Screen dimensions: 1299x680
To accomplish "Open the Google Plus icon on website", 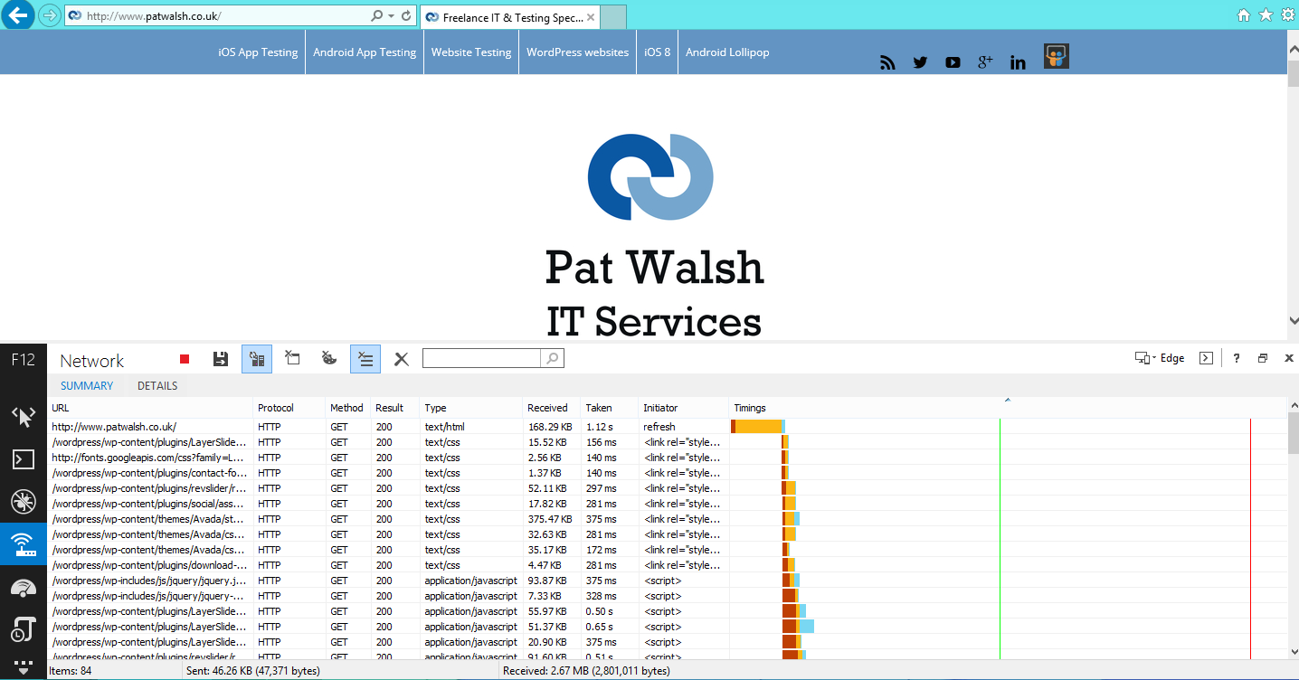I will 985,61.
